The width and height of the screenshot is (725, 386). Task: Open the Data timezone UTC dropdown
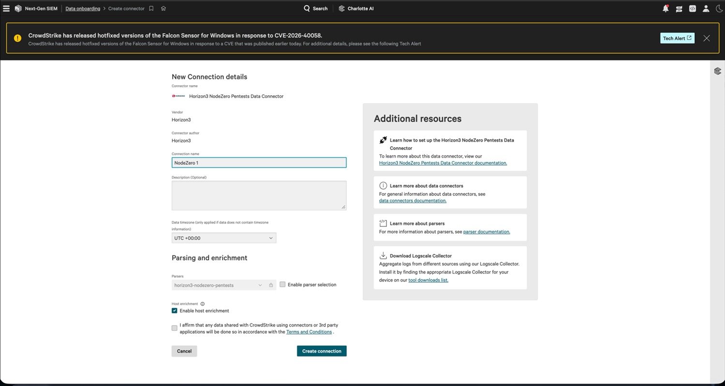(x=224, y=238)
